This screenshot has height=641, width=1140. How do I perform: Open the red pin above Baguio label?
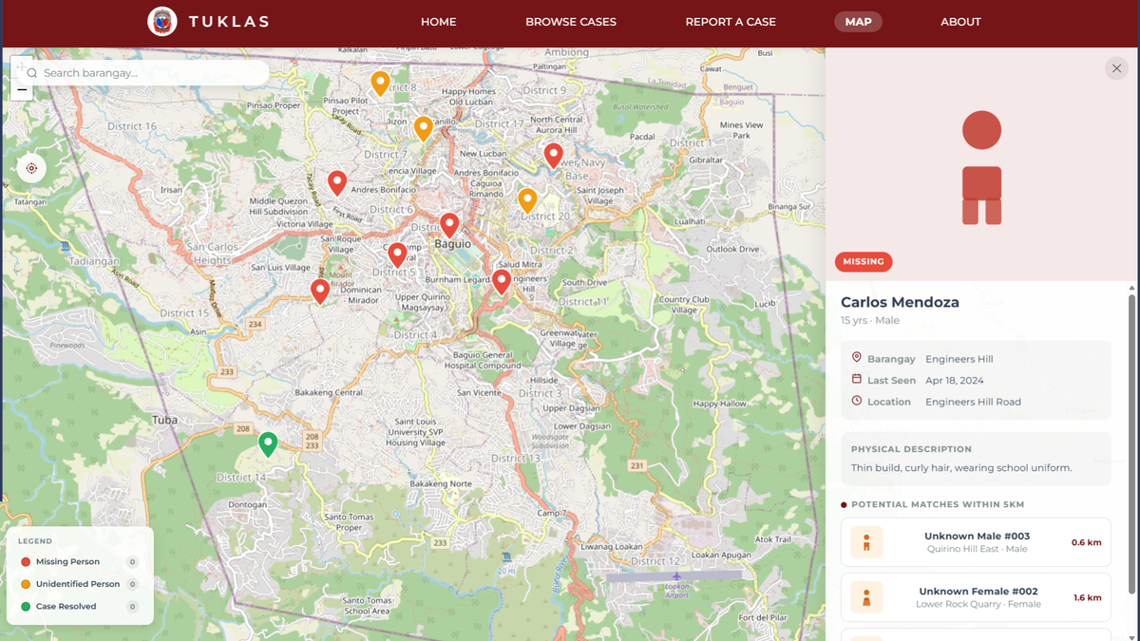pos(449,225)
